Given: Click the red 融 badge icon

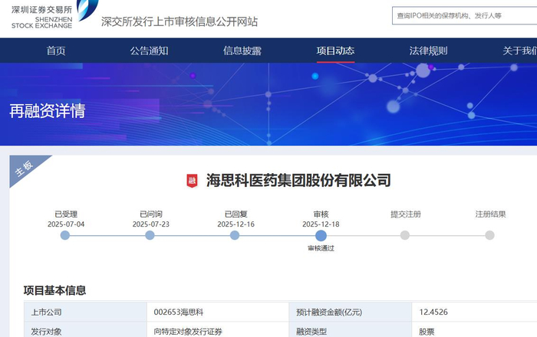Looking at the screenshot, I should point(193,181).
